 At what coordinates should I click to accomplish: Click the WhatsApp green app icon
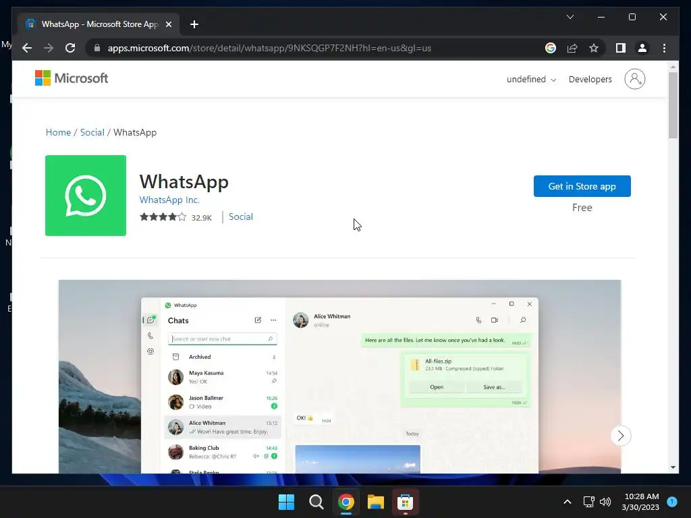(86, 196)
